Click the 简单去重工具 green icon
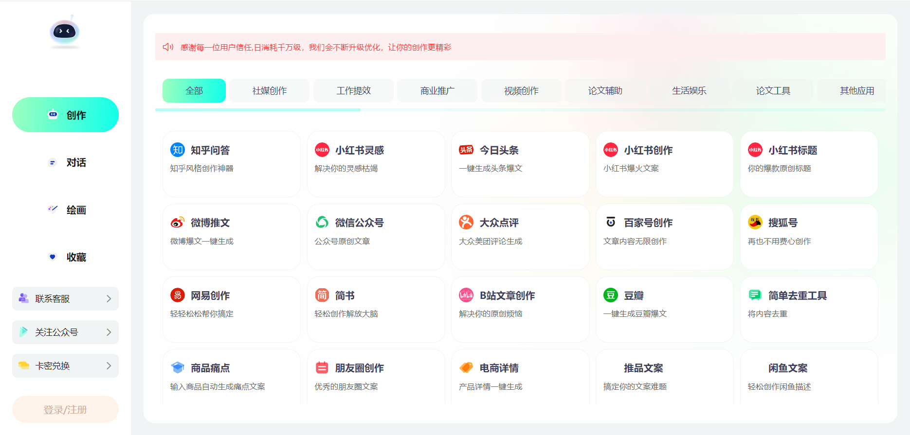910x435 pixels. (x=755, y=295)
